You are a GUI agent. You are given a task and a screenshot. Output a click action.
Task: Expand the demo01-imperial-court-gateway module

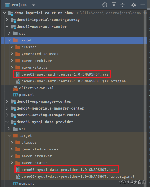coord(7,20)
